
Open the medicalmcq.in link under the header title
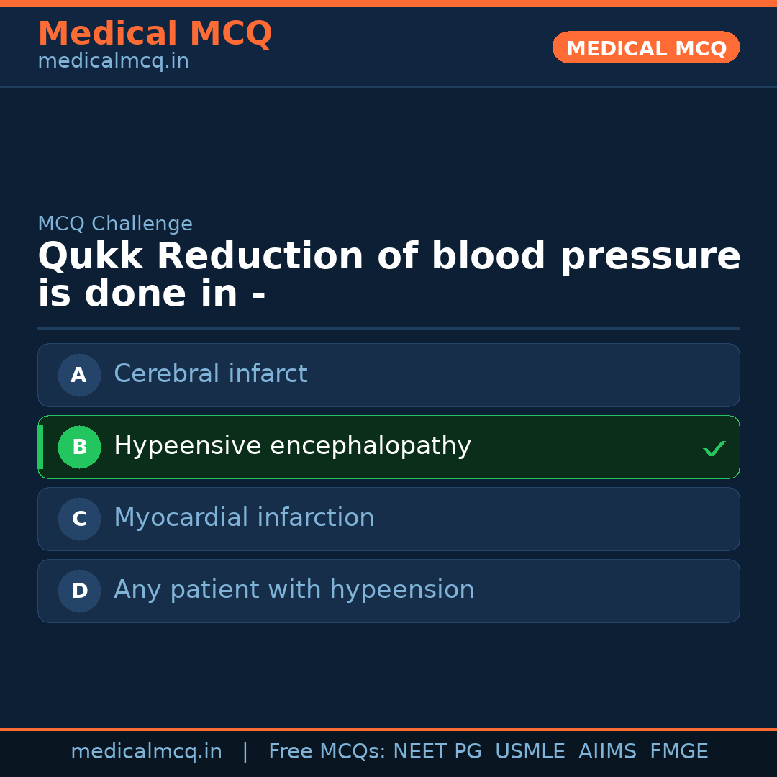[113, 62]
